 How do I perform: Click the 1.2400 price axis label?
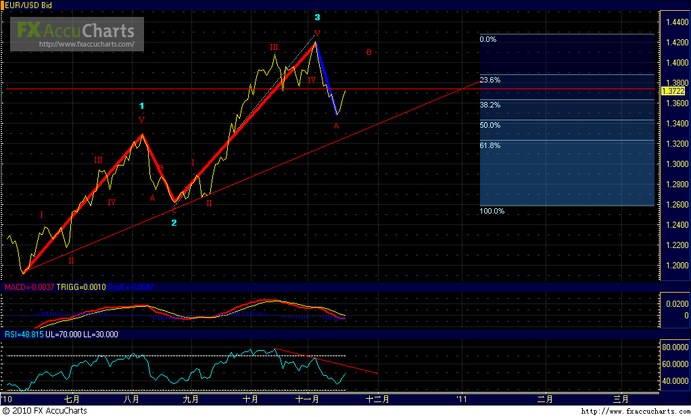(676, 225)
